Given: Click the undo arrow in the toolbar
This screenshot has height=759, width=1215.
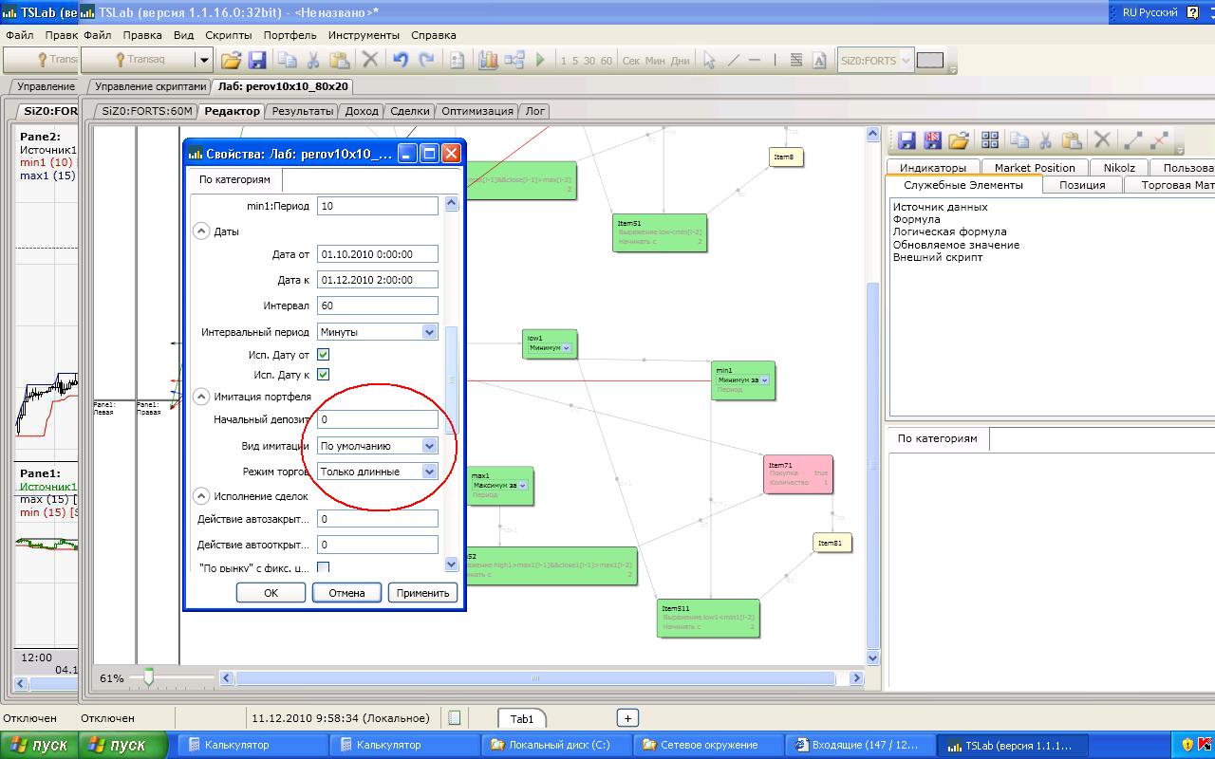Looking at the screenshot, I should 400,60.
